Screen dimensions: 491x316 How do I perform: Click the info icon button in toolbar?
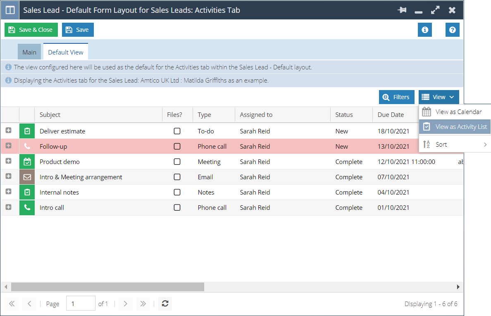(424, 30)
